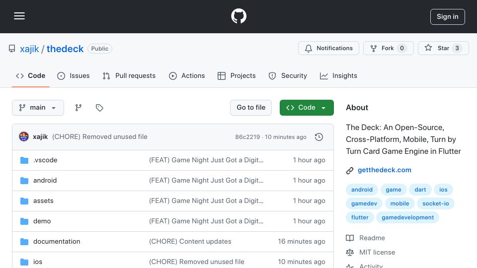Switch to the Issues tab
The width and height of the screenshot is (477, 268).
click(x=74, y=75)
